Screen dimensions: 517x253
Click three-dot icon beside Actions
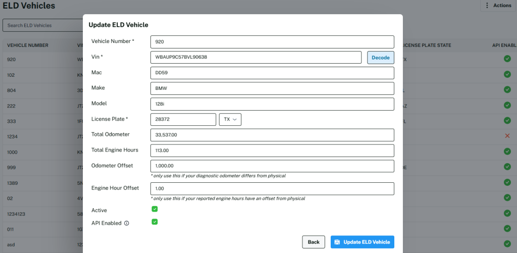tap(487, 6)
